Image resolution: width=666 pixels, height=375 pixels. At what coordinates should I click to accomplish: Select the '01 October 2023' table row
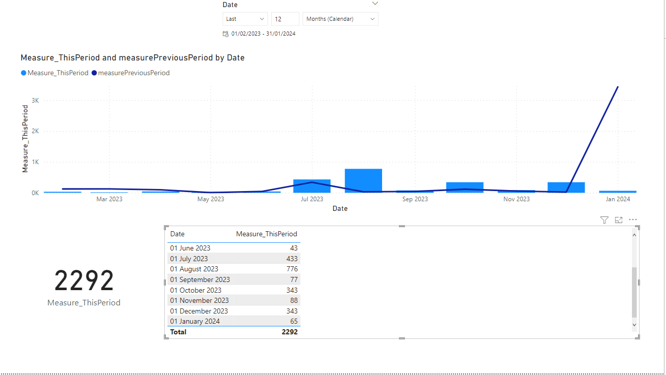click(x=234, y=290)
